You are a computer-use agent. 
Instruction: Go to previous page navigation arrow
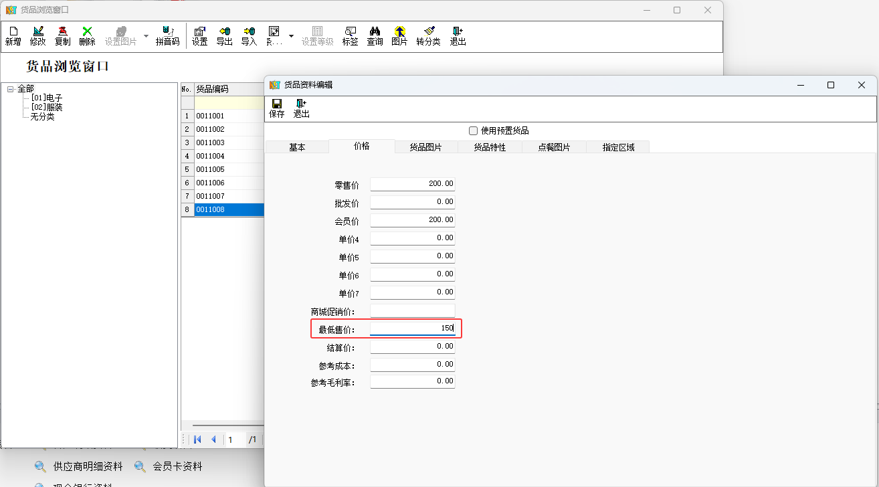(213, 440)
